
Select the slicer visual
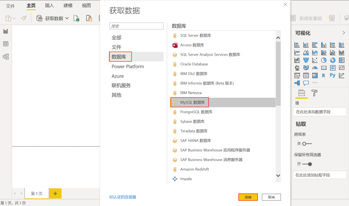[x=297, y=75]
